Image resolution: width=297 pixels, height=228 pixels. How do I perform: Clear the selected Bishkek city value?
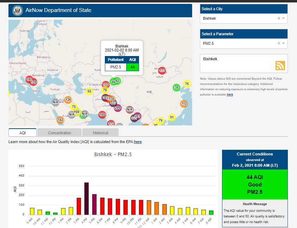[x=279, y=18]
